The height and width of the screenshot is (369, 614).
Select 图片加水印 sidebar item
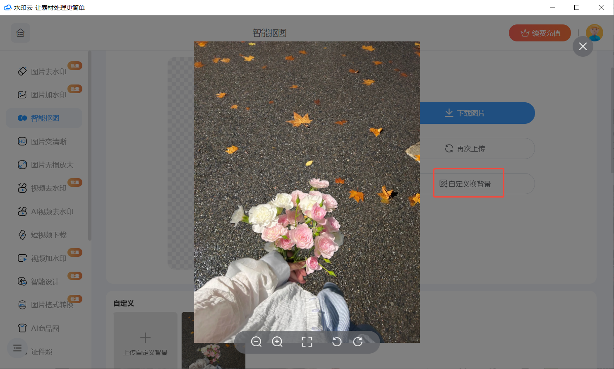48,95
